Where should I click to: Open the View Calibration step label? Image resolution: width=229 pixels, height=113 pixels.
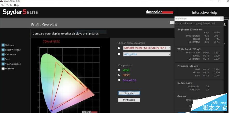tap(13, 64)
